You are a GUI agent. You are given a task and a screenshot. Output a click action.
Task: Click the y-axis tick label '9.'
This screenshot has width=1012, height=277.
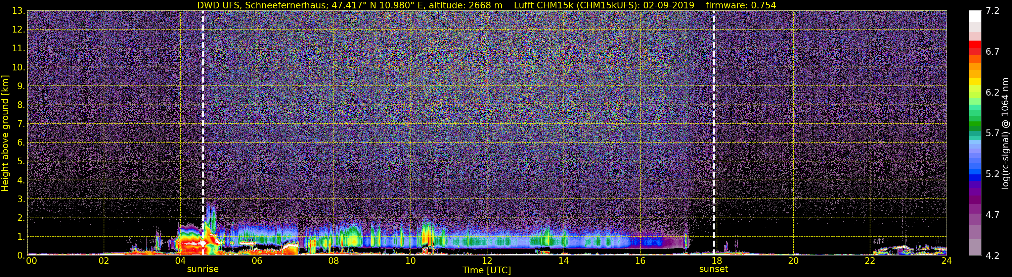[x=21, y=86]
